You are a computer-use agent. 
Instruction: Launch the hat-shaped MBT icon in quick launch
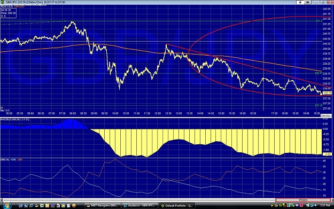37,206
